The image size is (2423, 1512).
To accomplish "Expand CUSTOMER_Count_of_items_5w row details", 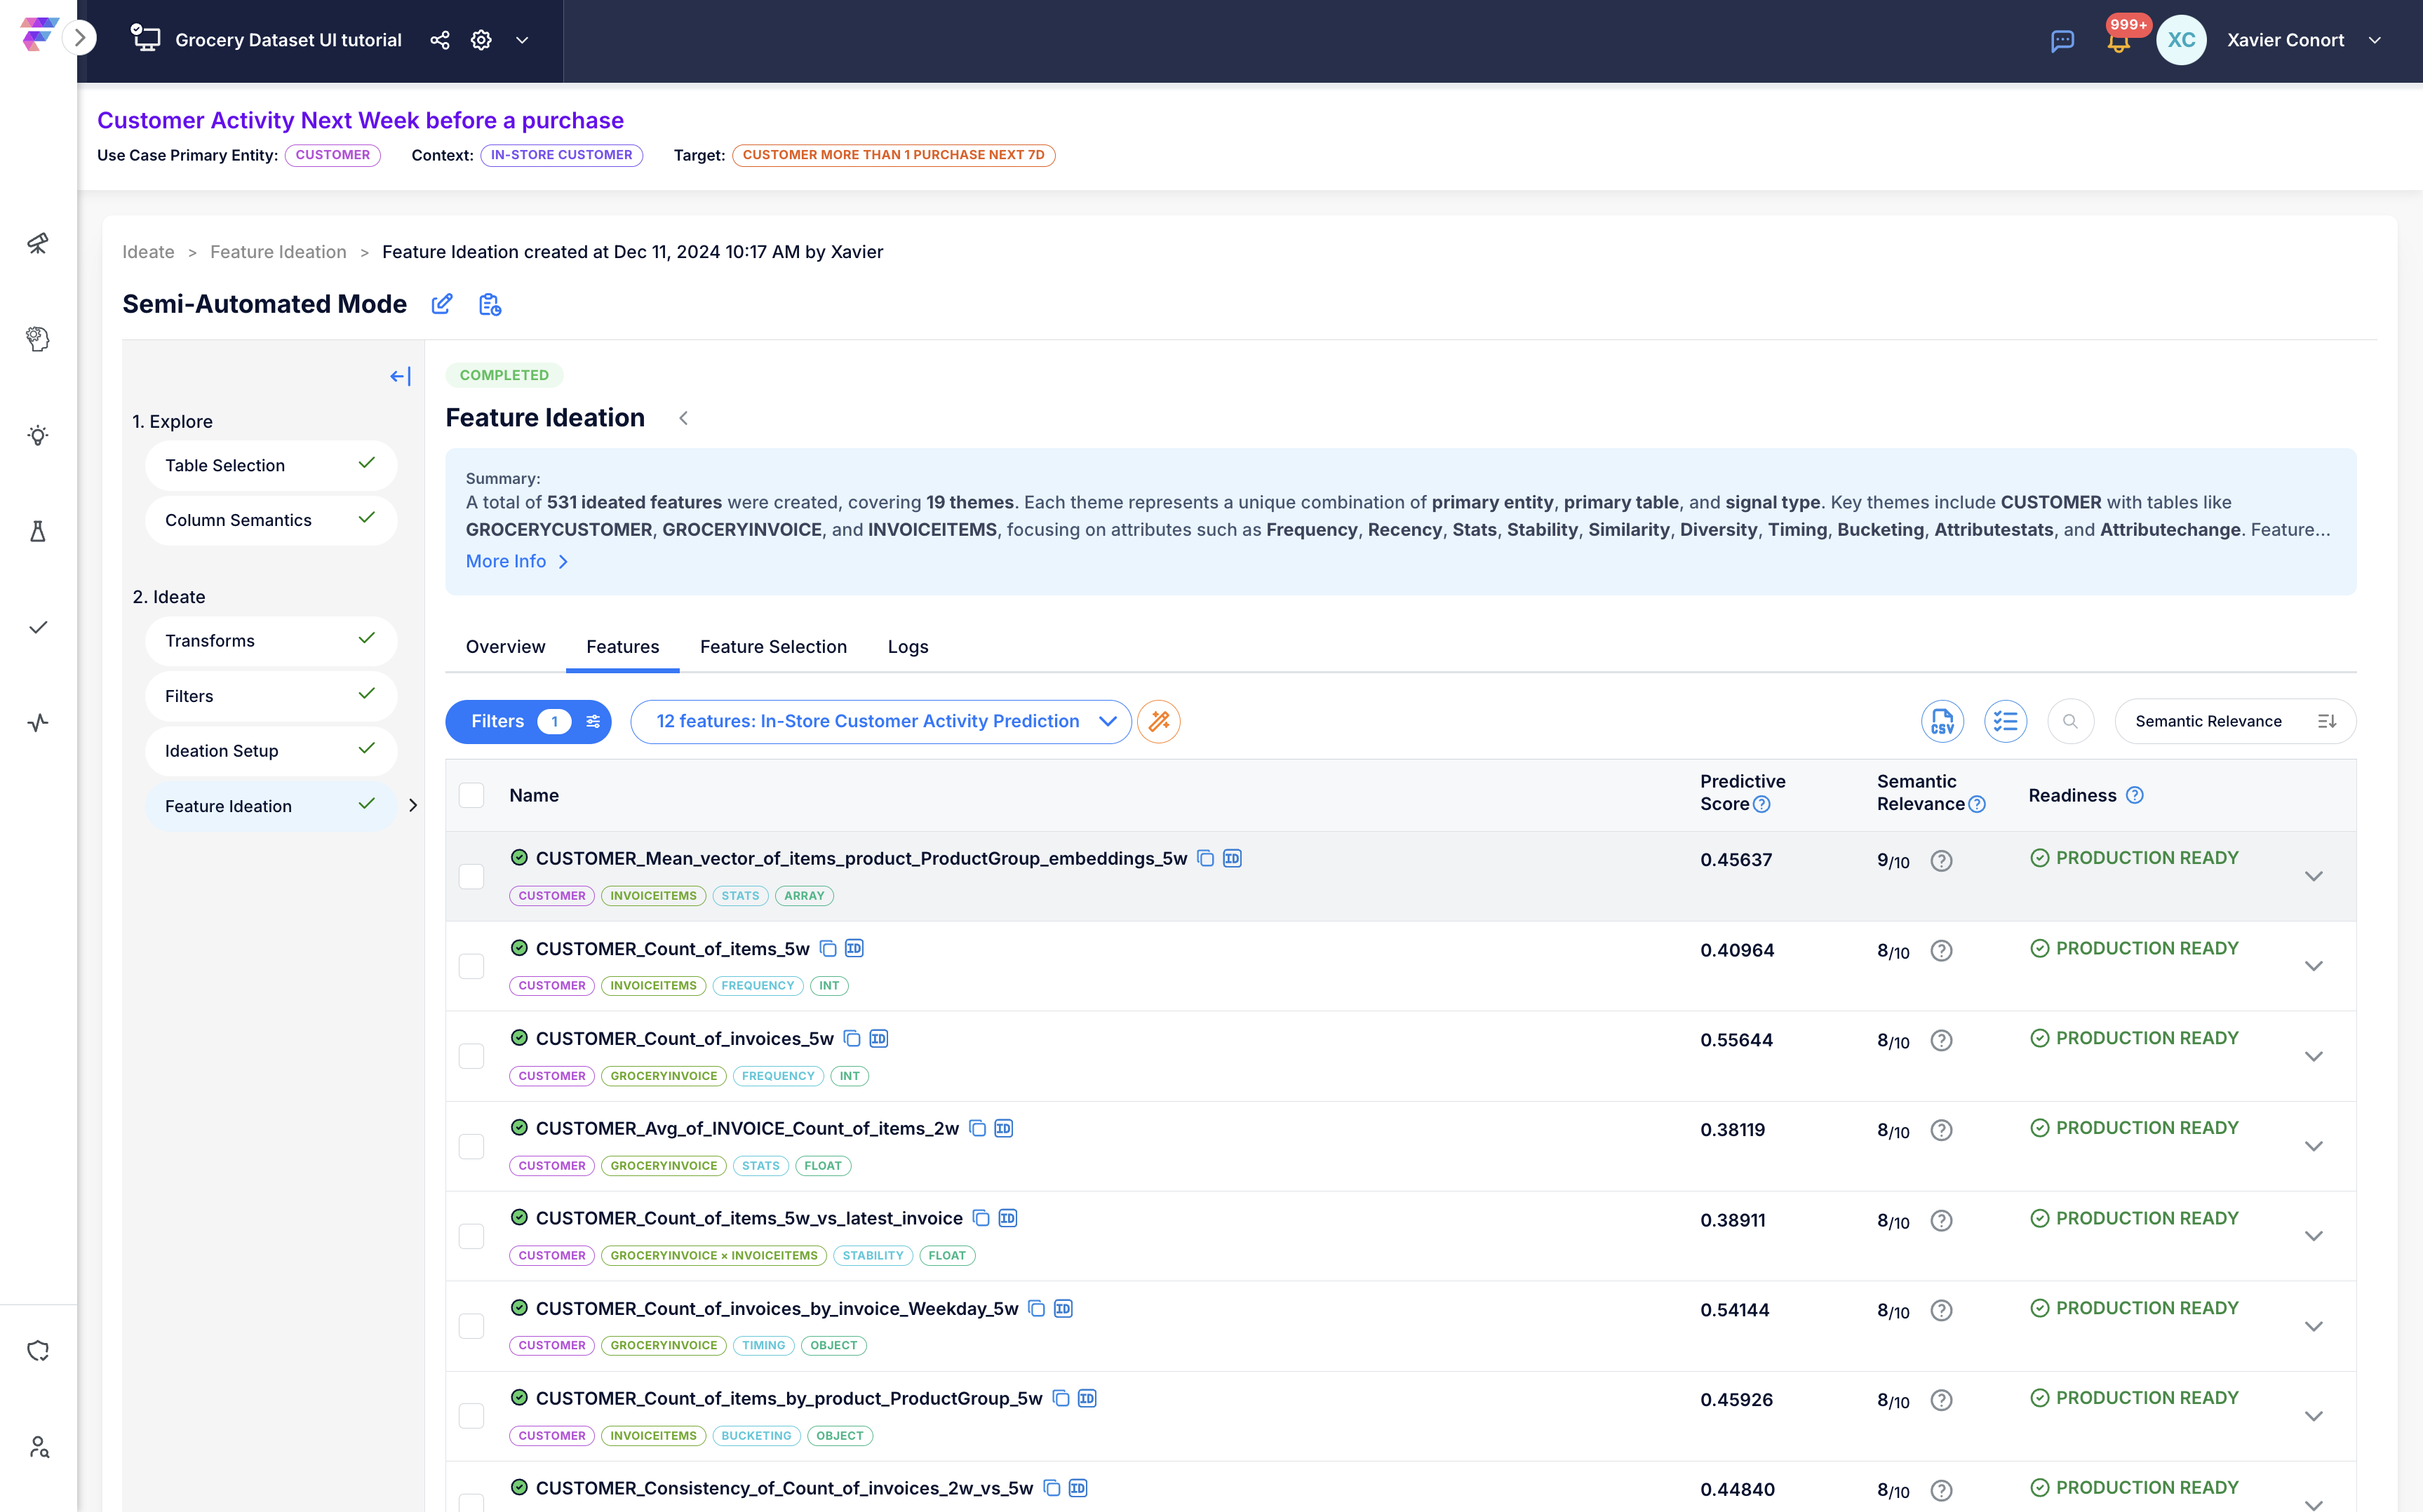I will [2313, 966].
